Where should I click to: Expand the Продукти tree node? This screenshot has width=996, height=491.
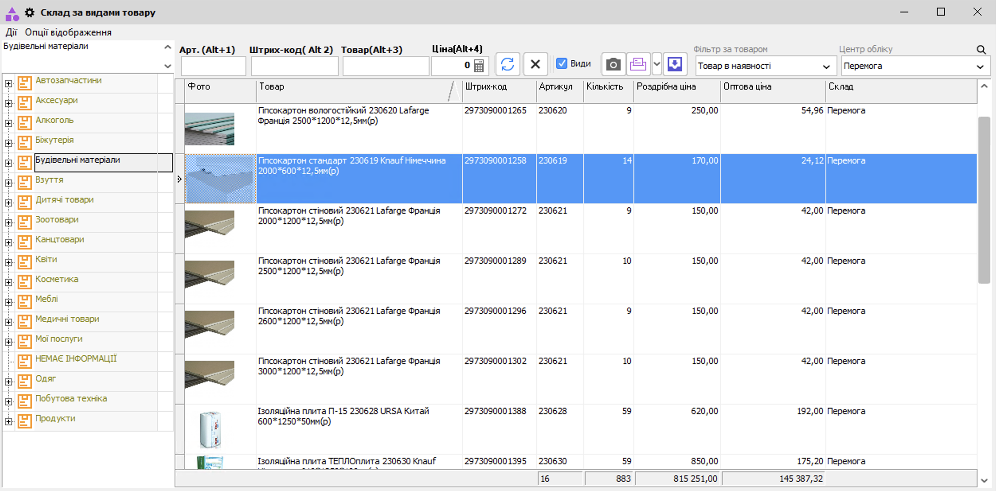point(8,422)
